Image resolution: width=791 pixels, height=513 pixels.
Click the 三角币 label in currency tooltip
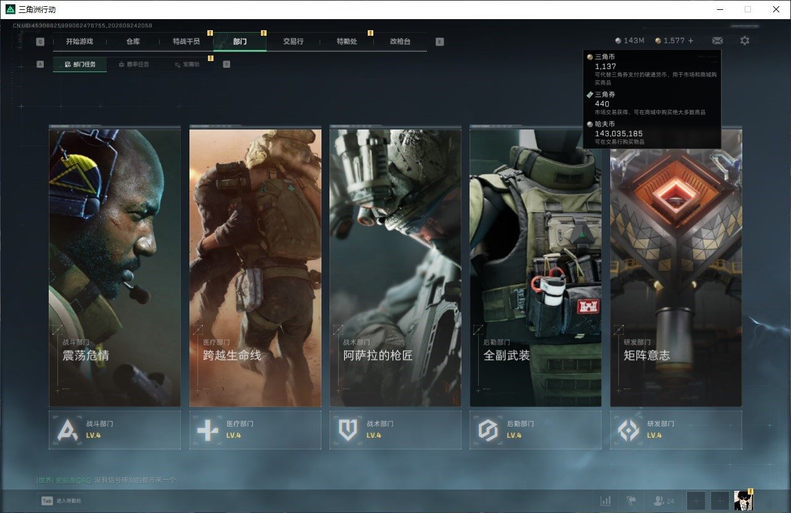pos(605,57)
